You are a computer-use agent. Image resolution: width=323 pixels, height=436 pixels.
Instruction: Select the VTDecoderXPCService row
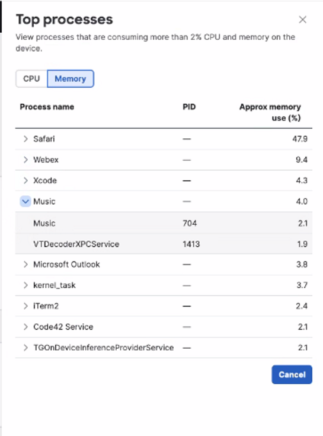coord(164,244)
